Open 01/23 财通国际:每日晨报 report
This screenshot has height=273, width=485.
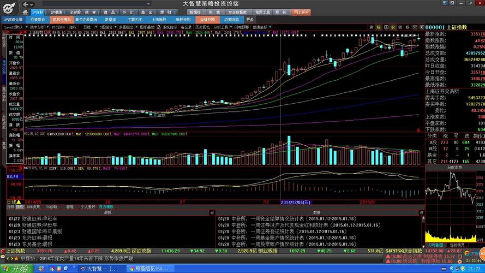coord(35,232)
